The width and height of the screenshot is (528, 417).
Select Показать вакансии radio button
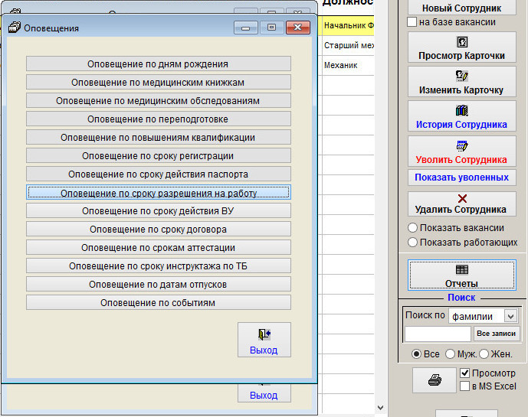tap(413, 228)
